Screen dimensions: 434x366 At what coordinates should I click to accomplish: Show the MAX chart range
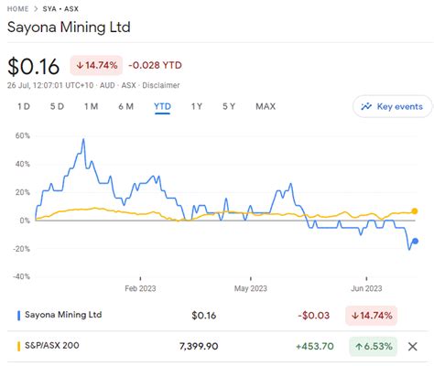(266, 106)
